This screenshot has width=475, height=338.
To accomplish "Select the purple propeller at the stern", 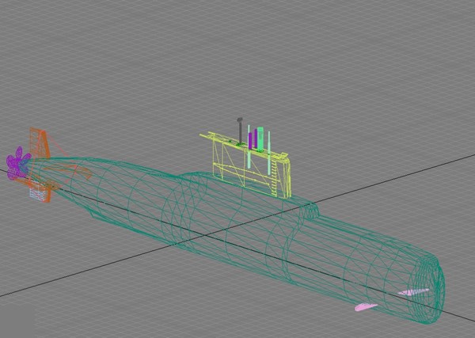I will tap(18, 164).
